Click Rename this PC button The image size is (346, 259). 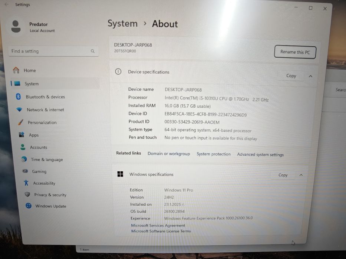pos(295,52)
